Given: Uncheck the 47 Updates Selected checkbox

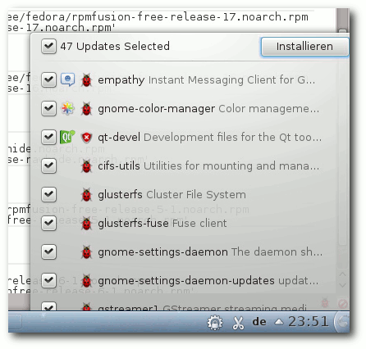Looking at the screenshot, I should coord(48,46).
